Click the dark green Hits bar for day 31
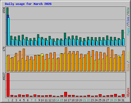This screenshot has width=131, height=103. tap(123, 34)
